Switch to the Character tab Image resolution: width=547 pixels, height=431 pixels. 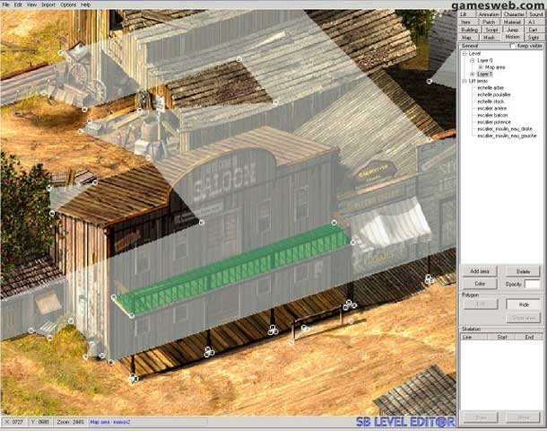pyautogui.click(x=514, y=14)
